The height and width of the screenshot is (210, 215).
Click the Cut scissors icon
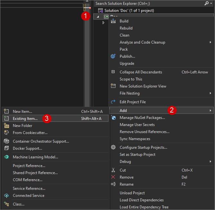113,170
